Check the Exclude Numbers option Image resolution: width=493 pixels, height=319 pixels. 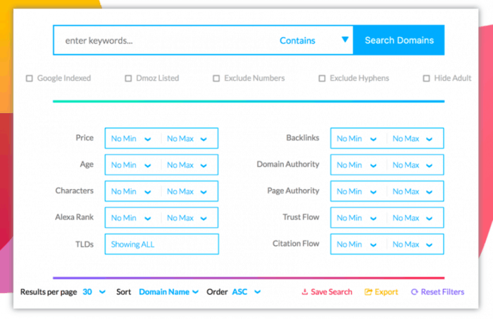click(217, 79)
